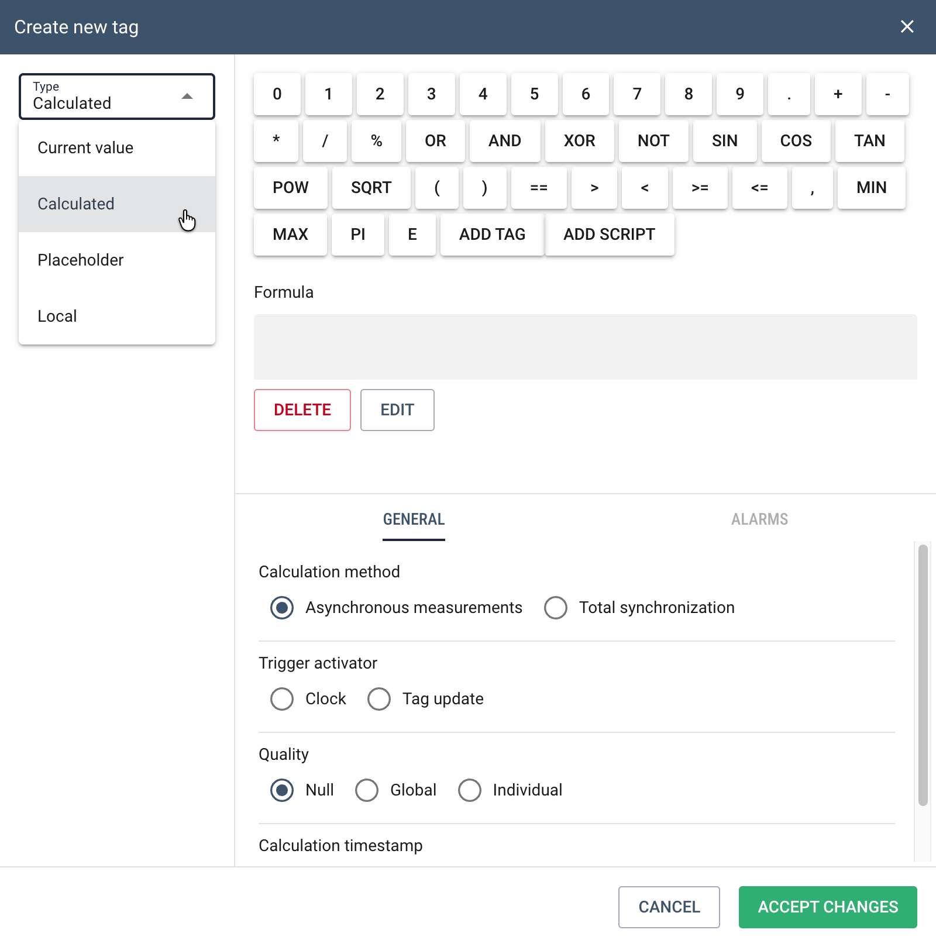Viewport: 936px width, 947px height.
Task: Collapse the Type dropdown arrow
Action: coord(187,97)
